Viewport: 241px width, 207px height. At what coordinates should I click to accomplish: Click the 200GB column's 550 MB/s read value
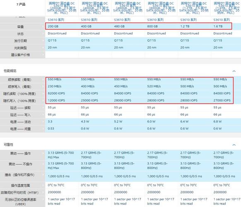pos(55,79)
